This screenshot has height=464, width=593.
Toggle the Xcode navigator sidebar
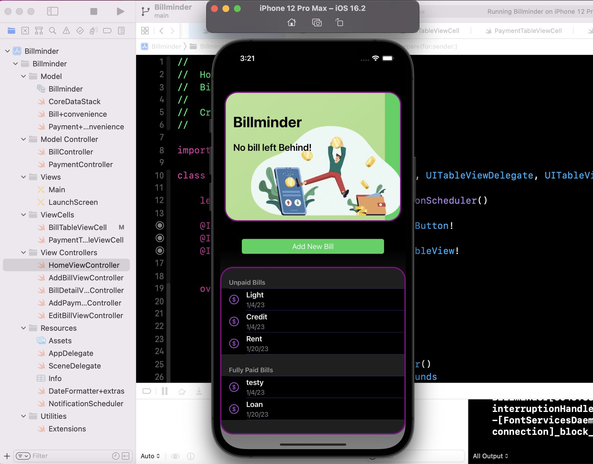pos(53,11)
